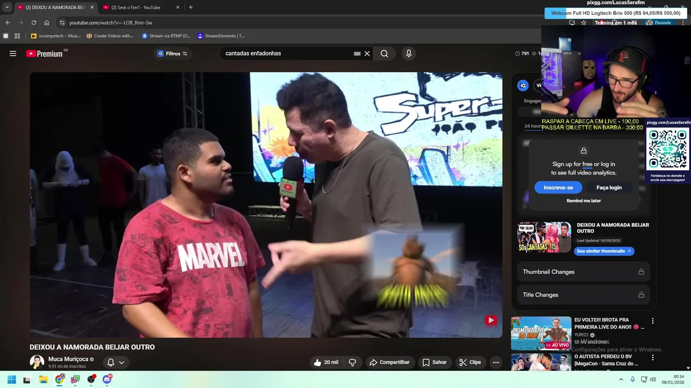The width and height of the screenshot is (691, 388).
Task: Open the 'Create Videos with...' bookmark
Action: [x=110, y=36]
